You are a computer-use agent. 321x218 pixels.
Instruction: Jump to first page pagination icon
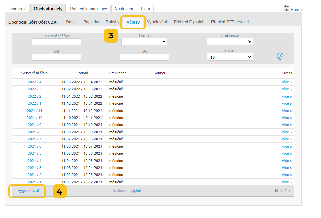pyautogui.click(x=276, y=191)
